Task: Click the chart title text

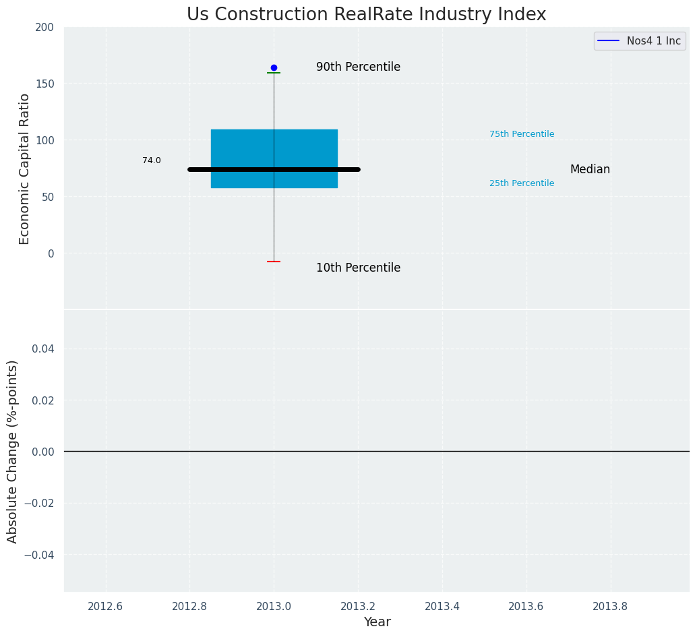Action: tap(366, 14)
